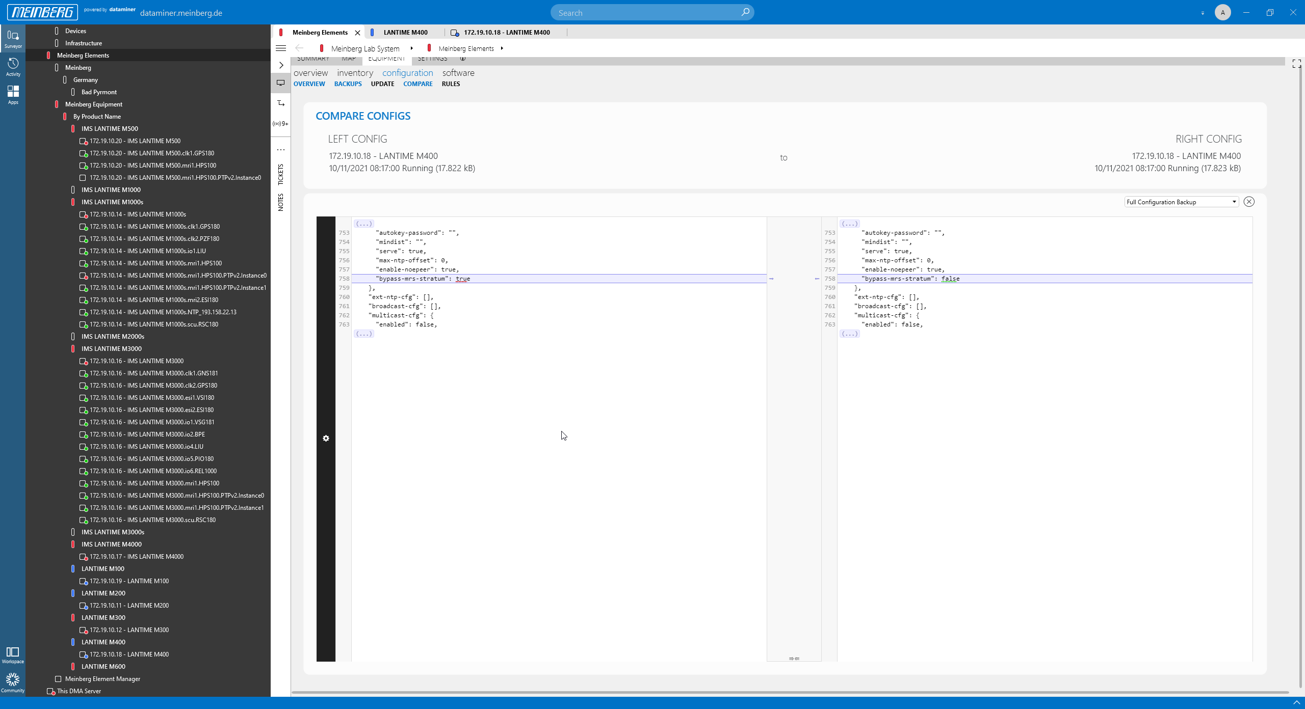The width and height of the screenshot is (1305, 709).
Task: Select By Product Name view in tree
Action: 97,117
